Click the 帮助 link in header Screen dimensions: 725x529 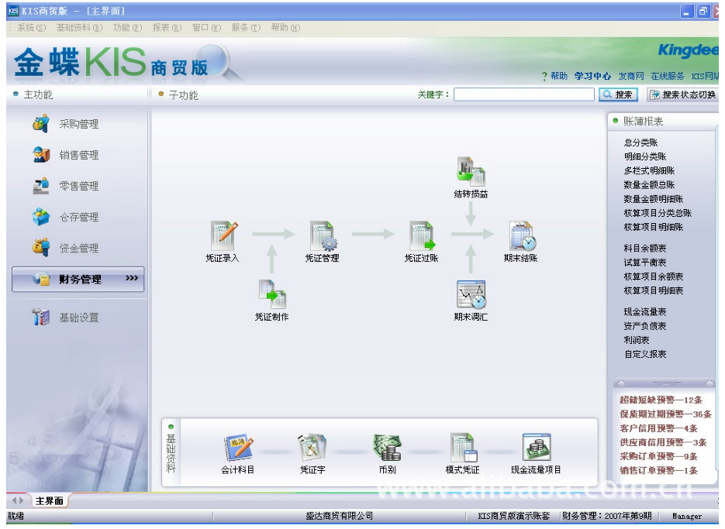[558, 76]
